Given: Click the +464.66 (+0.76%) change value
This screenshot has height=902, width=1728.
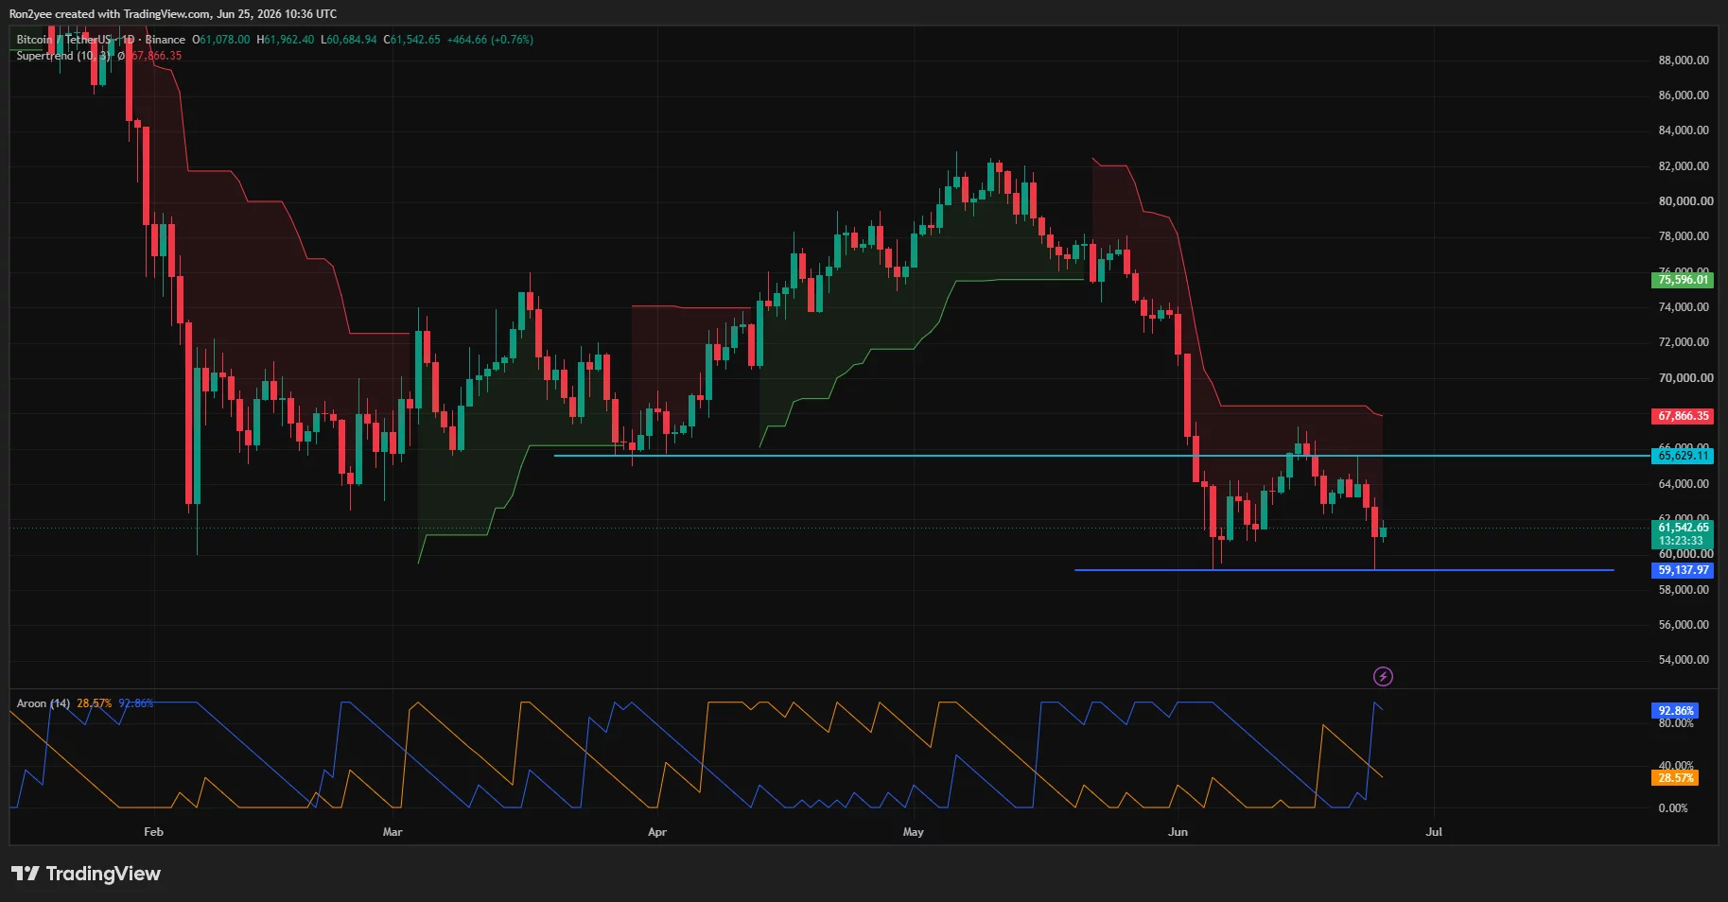Looking at the screenshot, I should click(490, 40).
